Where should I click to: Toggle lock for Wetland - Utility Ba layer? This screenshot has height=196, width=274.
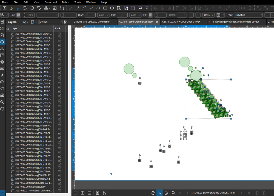59,191
